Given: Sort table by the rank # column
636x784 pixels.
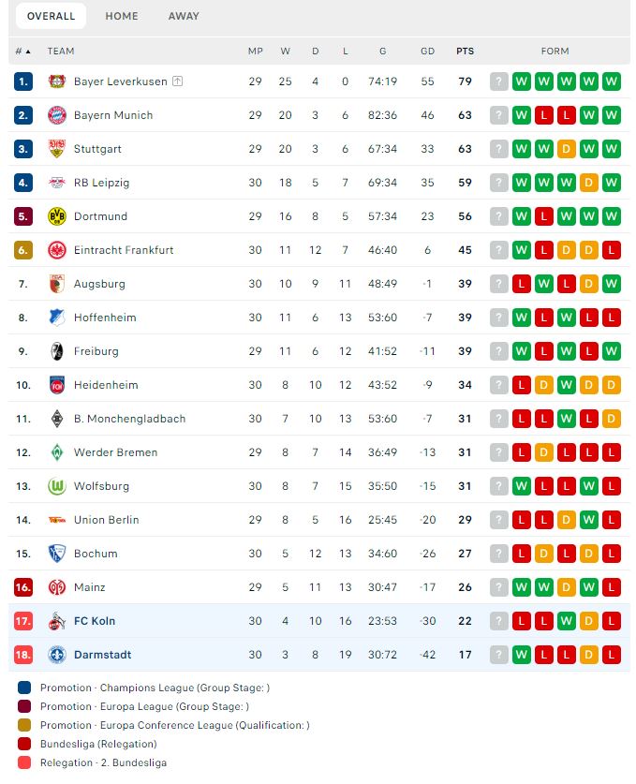Looking at the screenshot, I should 22,52.
